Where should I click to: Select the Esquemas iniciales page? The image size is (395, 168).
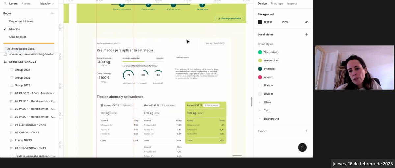click(x=21, y=21)
